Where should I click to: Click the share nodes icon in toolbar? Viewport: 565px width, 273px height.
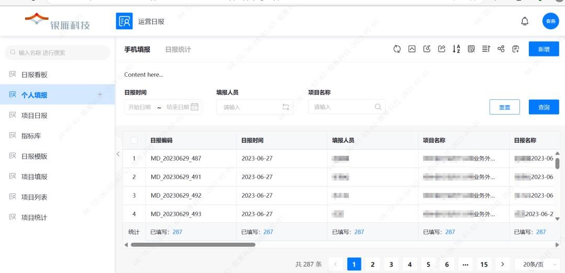coord(501,49)
